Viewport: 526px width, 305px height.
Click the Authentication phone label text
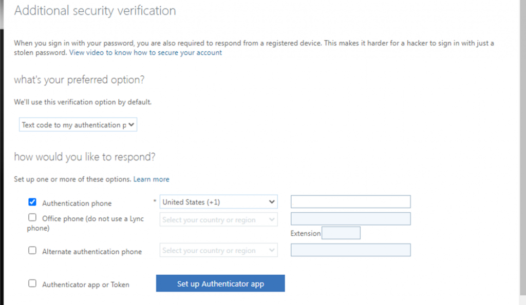[77, 203]
